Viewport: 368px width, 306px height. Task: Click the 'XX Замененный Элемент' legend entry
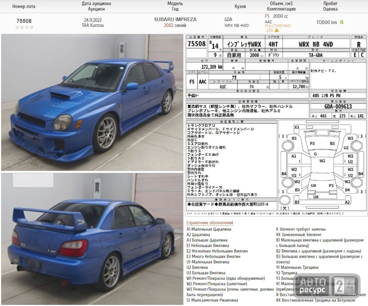pos(299,235)
